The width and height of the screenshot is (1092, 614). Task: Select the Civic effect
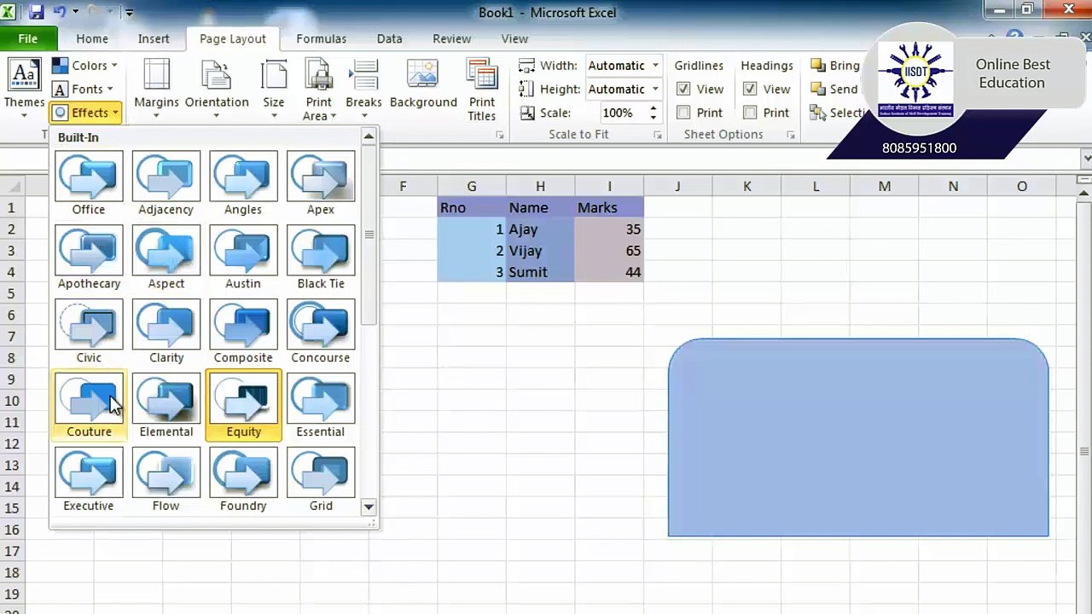[89, 332]
